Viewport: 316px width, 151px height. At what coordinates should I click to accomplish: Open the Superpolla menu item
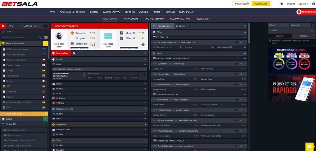(186, 12)
